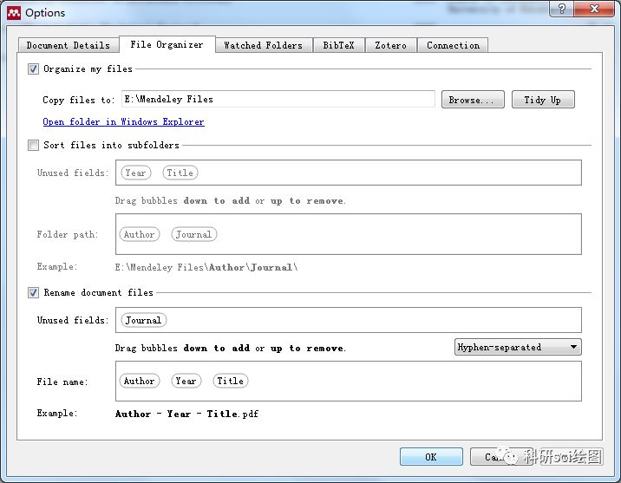Select Title bubble in subfolder unused fields

180,173
